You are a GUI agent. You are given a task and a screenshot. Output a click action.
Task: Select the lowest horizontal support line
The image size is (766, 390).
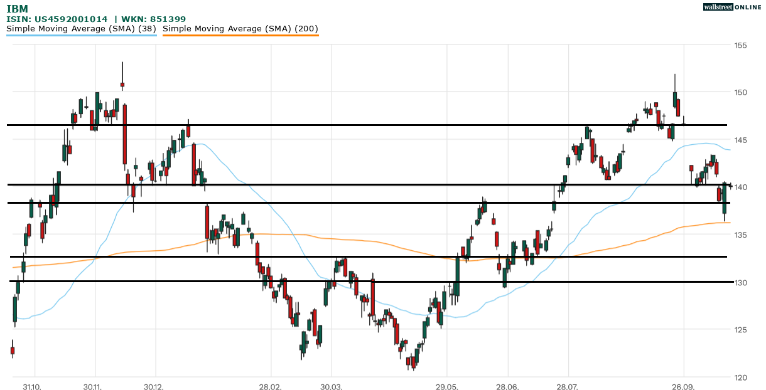coord(377,282)
